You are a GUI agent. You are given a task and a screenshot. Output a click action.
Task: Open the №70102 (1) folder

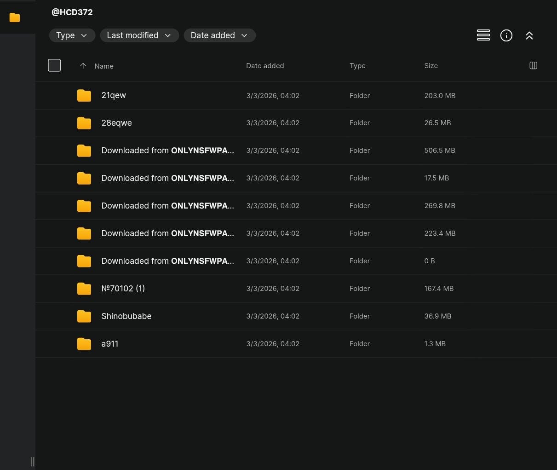tap(123, 289)
